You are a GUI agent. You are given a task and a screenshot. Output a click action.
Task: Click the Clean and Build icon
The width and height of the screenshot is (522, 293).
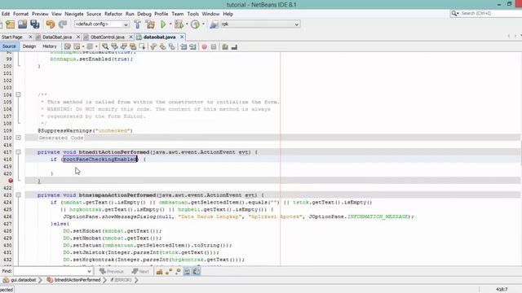[150, 24]
